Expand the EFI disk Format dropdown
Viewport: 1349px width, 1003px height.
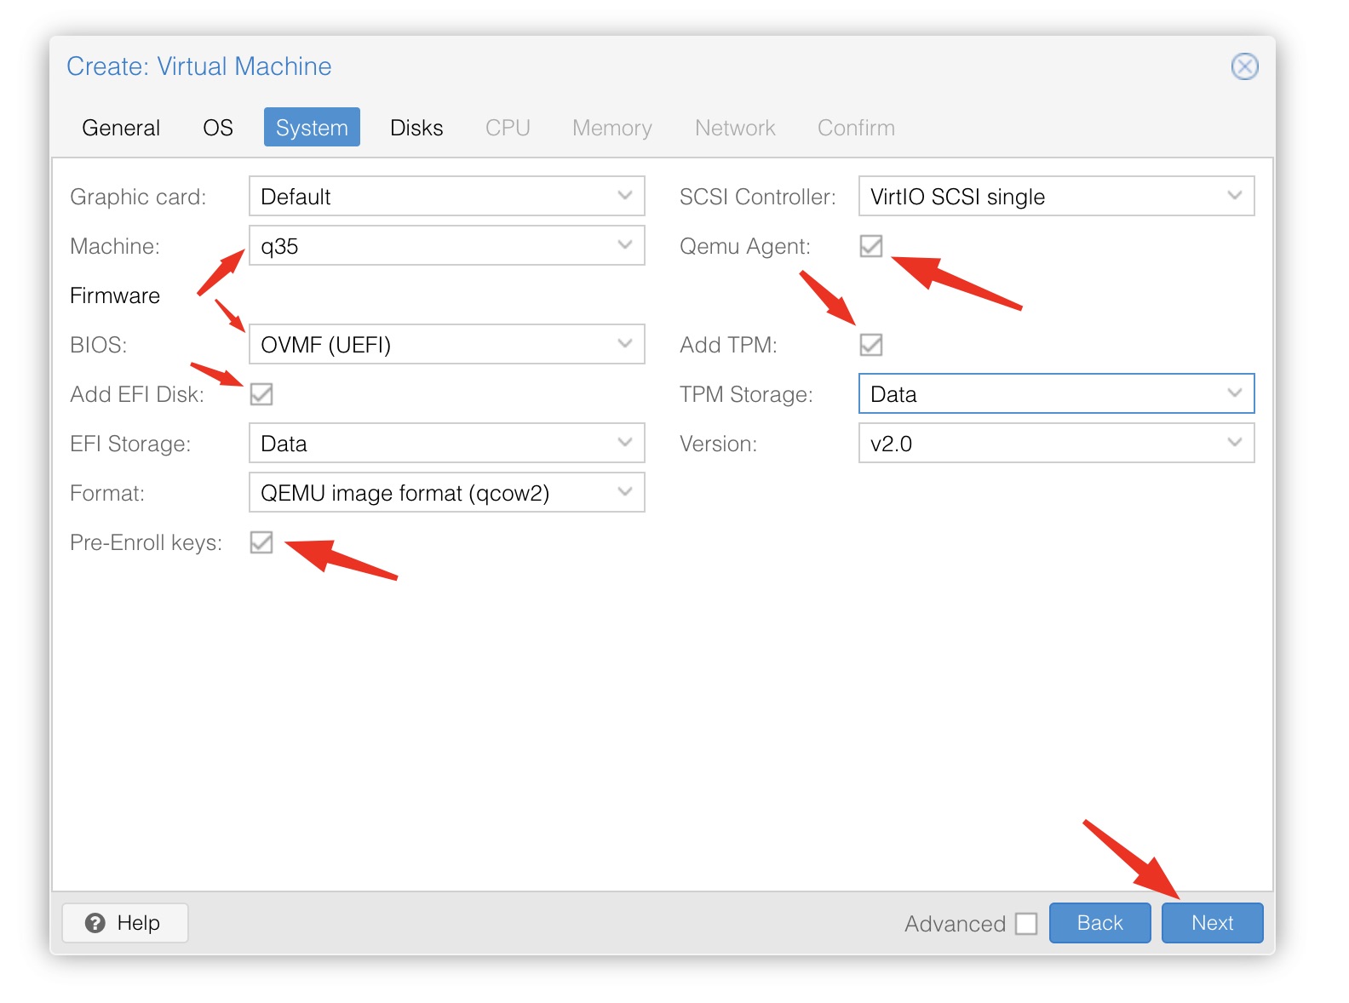pyautogui.click(x=446, y=493)
